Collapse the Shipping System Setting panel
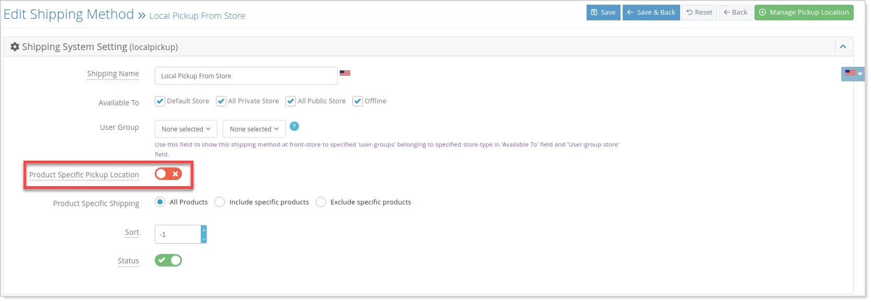Screen dimensions: 871x302 click(x=843, y=47)
